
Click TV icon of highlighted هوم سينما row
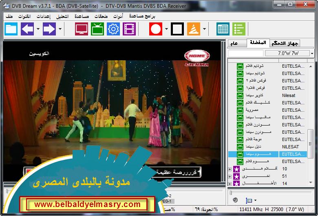(240, 154)
